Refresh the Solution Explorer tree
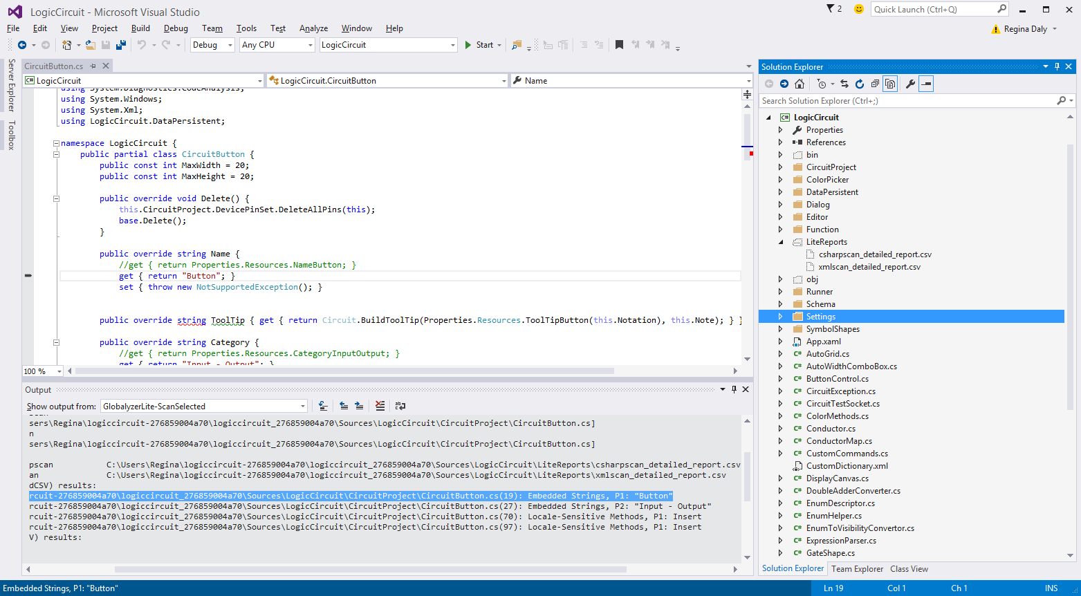The image size is (1081, 596). [859, 84]
